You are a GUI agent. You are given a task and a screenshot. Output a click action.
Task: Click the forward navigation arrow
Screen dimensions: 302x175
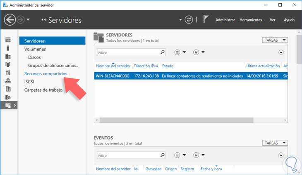tap(21, 19)
